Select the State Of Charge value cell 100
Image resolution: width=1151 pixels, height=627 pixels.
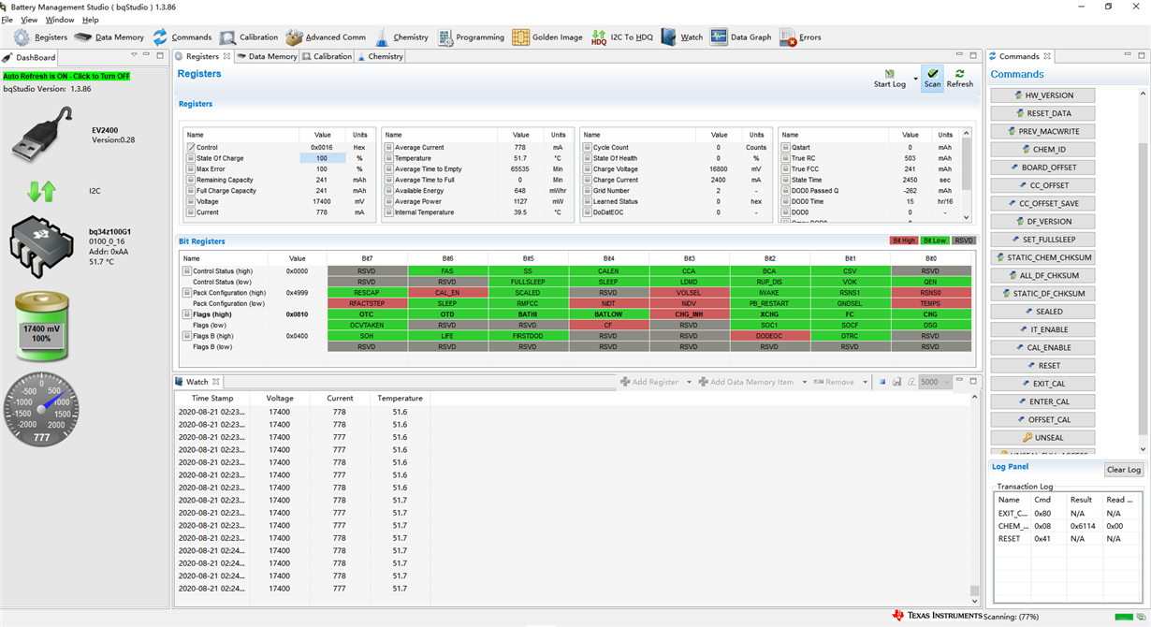coord(322,158)
